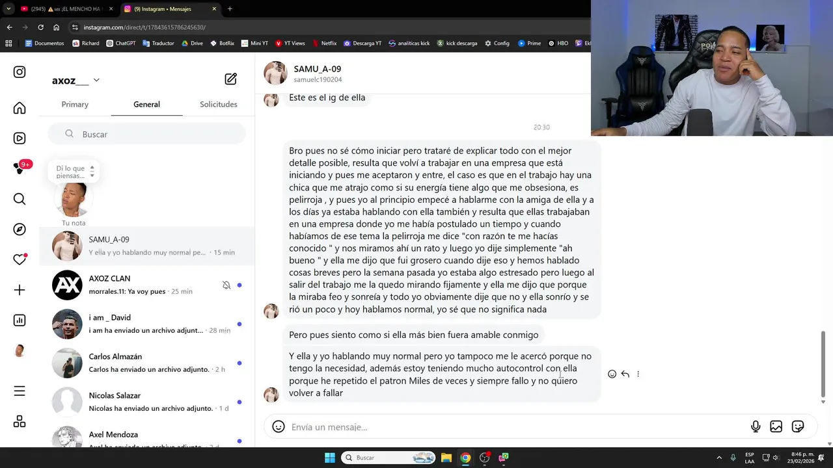Click the Buscar conversations search field
The width and height of the screenshot is (833, 468).
point(147,134)
